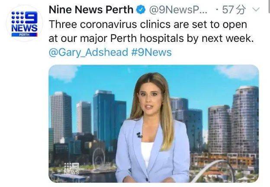Click the Ferris wheel in the video
The width and height of the screenshot is (270, 187).
(99, 158)
